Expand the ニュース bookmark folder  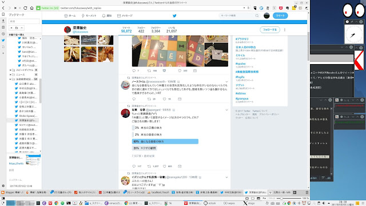pos(10,74)
